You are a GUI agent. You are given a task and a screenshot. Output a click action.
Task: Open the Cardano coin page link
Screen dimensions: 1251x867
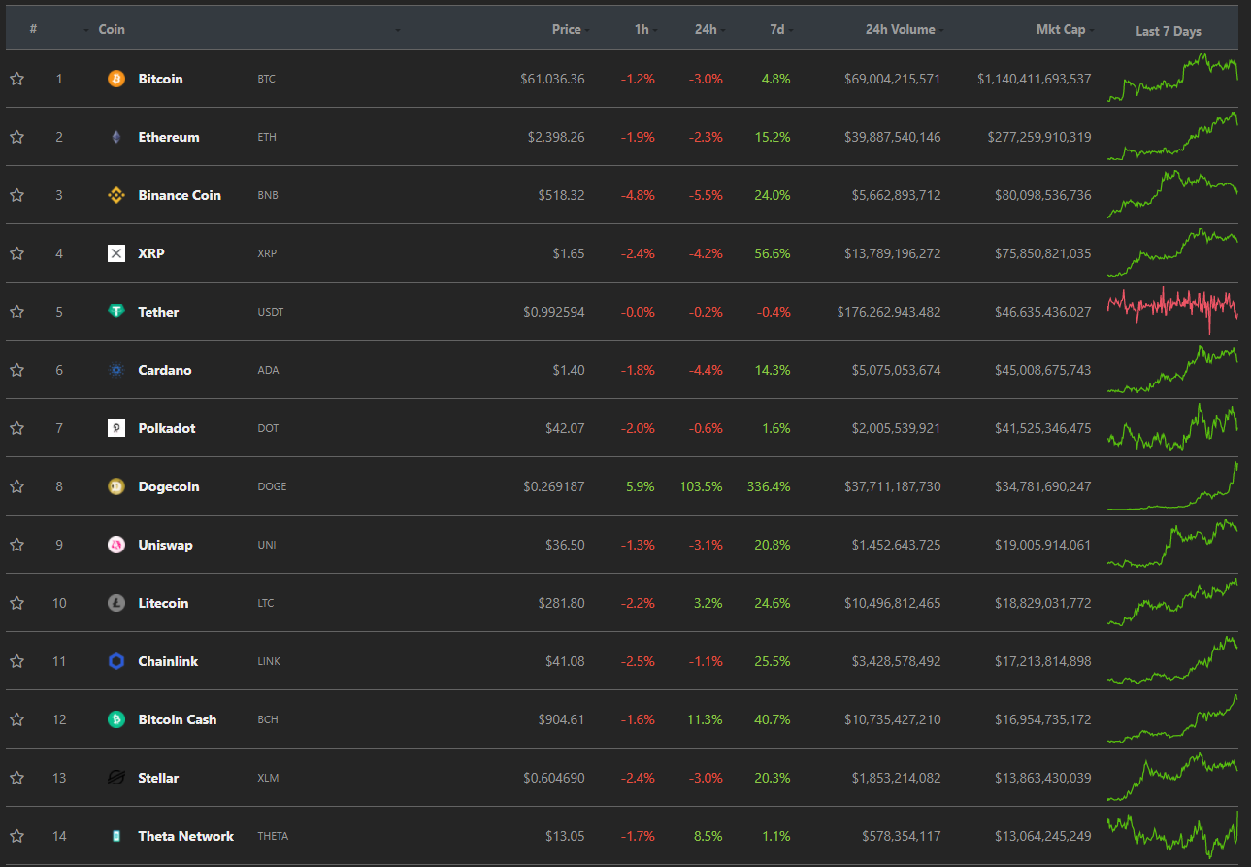(164, 370)
